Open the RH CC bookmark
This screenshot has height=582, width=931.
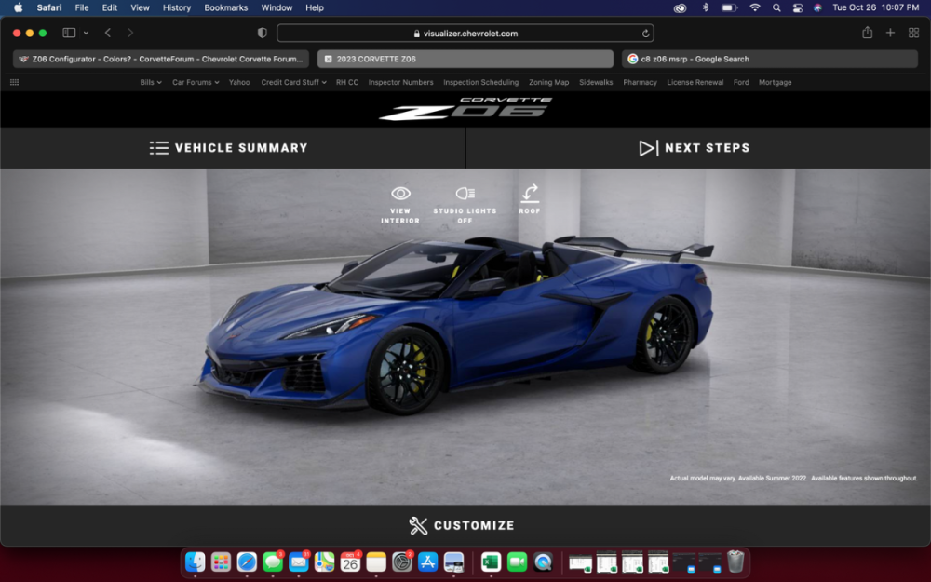coord(347,83)
